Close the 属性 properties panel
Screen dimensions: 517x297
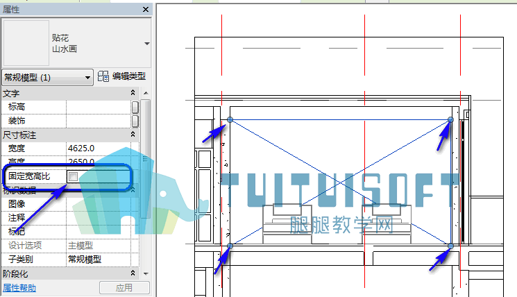146,10
